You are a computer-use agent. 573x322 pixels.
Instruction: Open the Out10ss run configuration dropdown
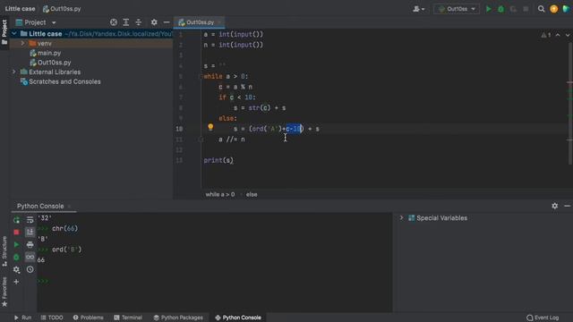[456, 9]
